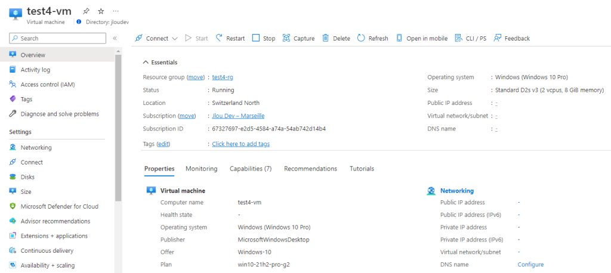
Task: Click the Virtual machine section heading
Action: 183,191
